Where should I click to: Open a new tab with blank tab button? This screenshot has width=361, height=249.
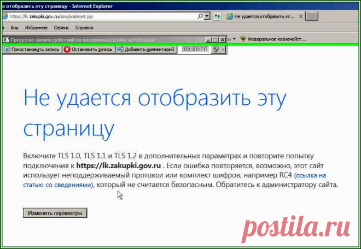(x=312, y=16)
